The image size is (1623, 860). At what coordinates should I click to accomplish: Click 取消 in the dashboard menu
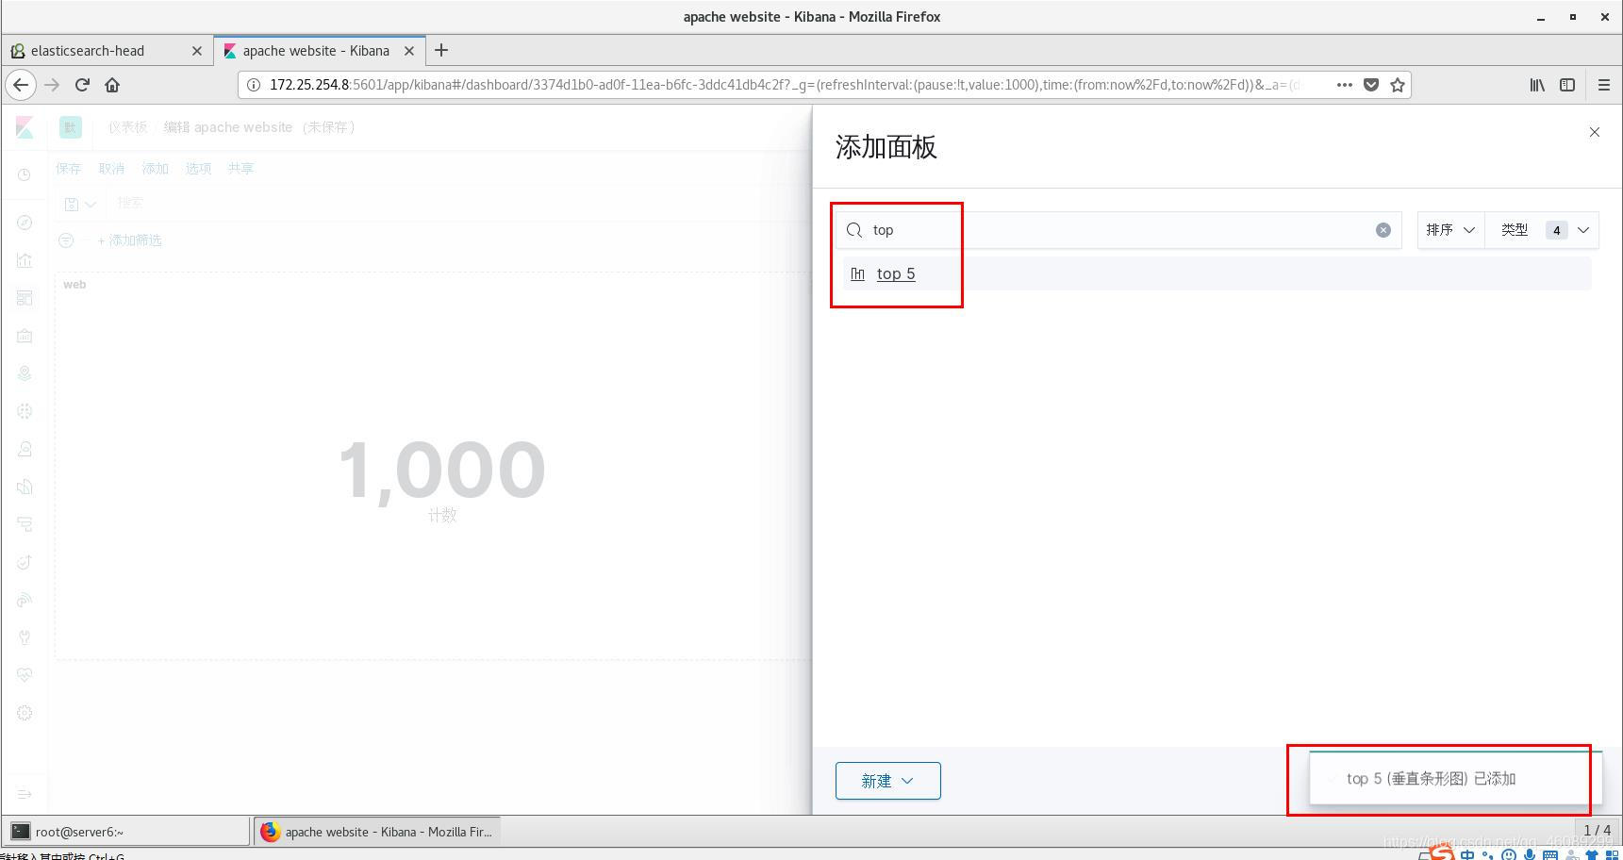click(x=111, y=169)
